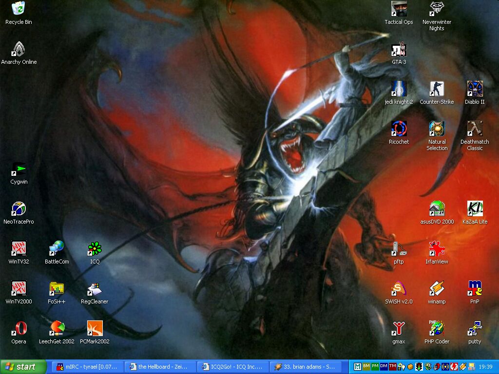Activate the ICQ2Go! taskbar button
Viewport: 499px width, 374px height.
(x=232, y=367)
